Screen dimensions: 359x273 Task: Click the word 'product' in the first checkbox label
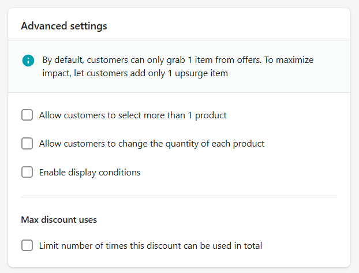tap(211, 115)
